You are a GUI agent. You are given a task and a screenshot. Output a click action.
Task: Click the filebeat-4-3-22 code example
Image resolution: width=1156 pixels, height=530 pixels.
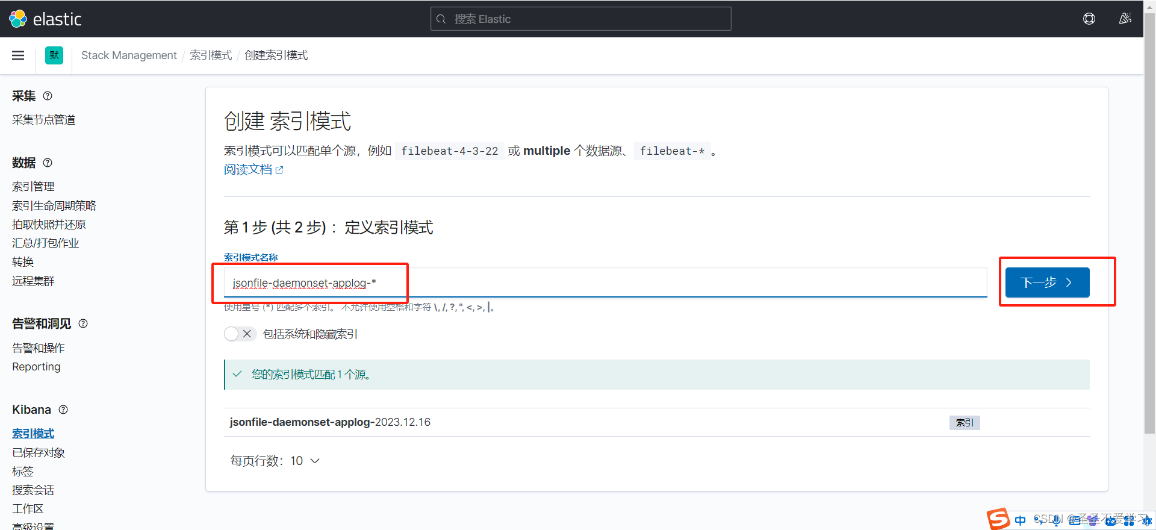click(x=450, y=151)
